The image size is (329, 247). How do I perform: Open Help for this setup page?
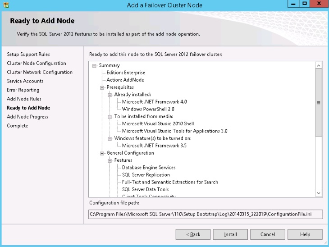(x=305, y=234)
